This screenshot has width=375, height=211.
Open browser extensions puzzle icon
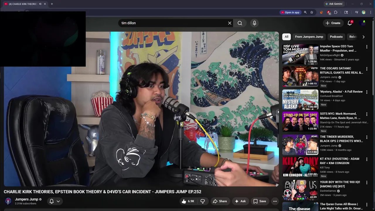point(336,12)
